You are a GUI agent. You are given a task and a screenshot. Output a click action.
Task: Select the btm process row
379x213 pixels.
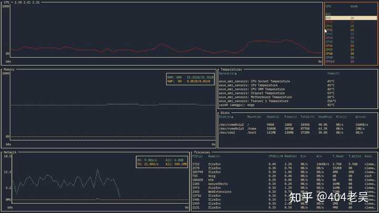tap(284, 180)
